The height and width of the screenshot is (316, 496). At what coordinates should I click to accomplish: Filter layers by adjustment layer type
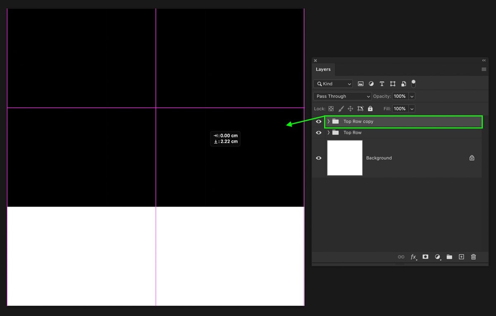click(371, 84)
